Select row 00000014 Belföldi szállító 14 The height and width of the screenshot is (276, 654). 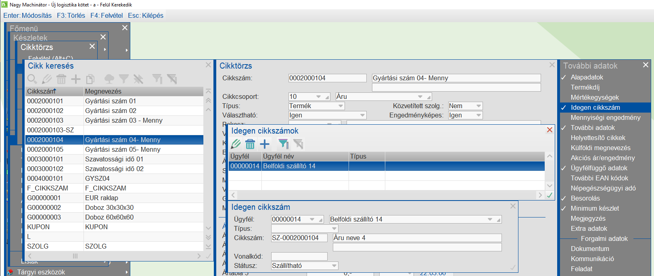(x=387, y=166)
